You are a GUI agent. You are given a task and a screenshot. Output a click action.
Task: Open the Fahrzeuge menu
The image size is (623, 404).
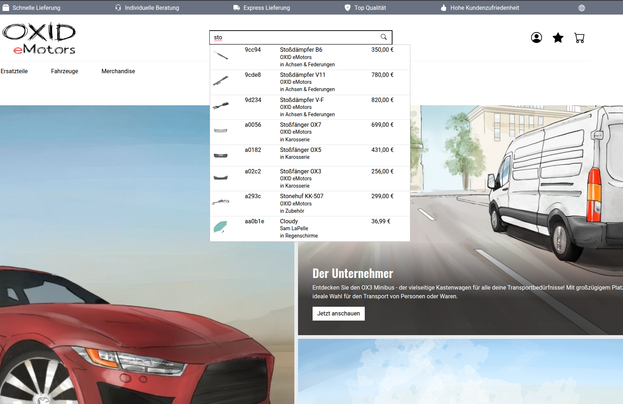point(65,71)
